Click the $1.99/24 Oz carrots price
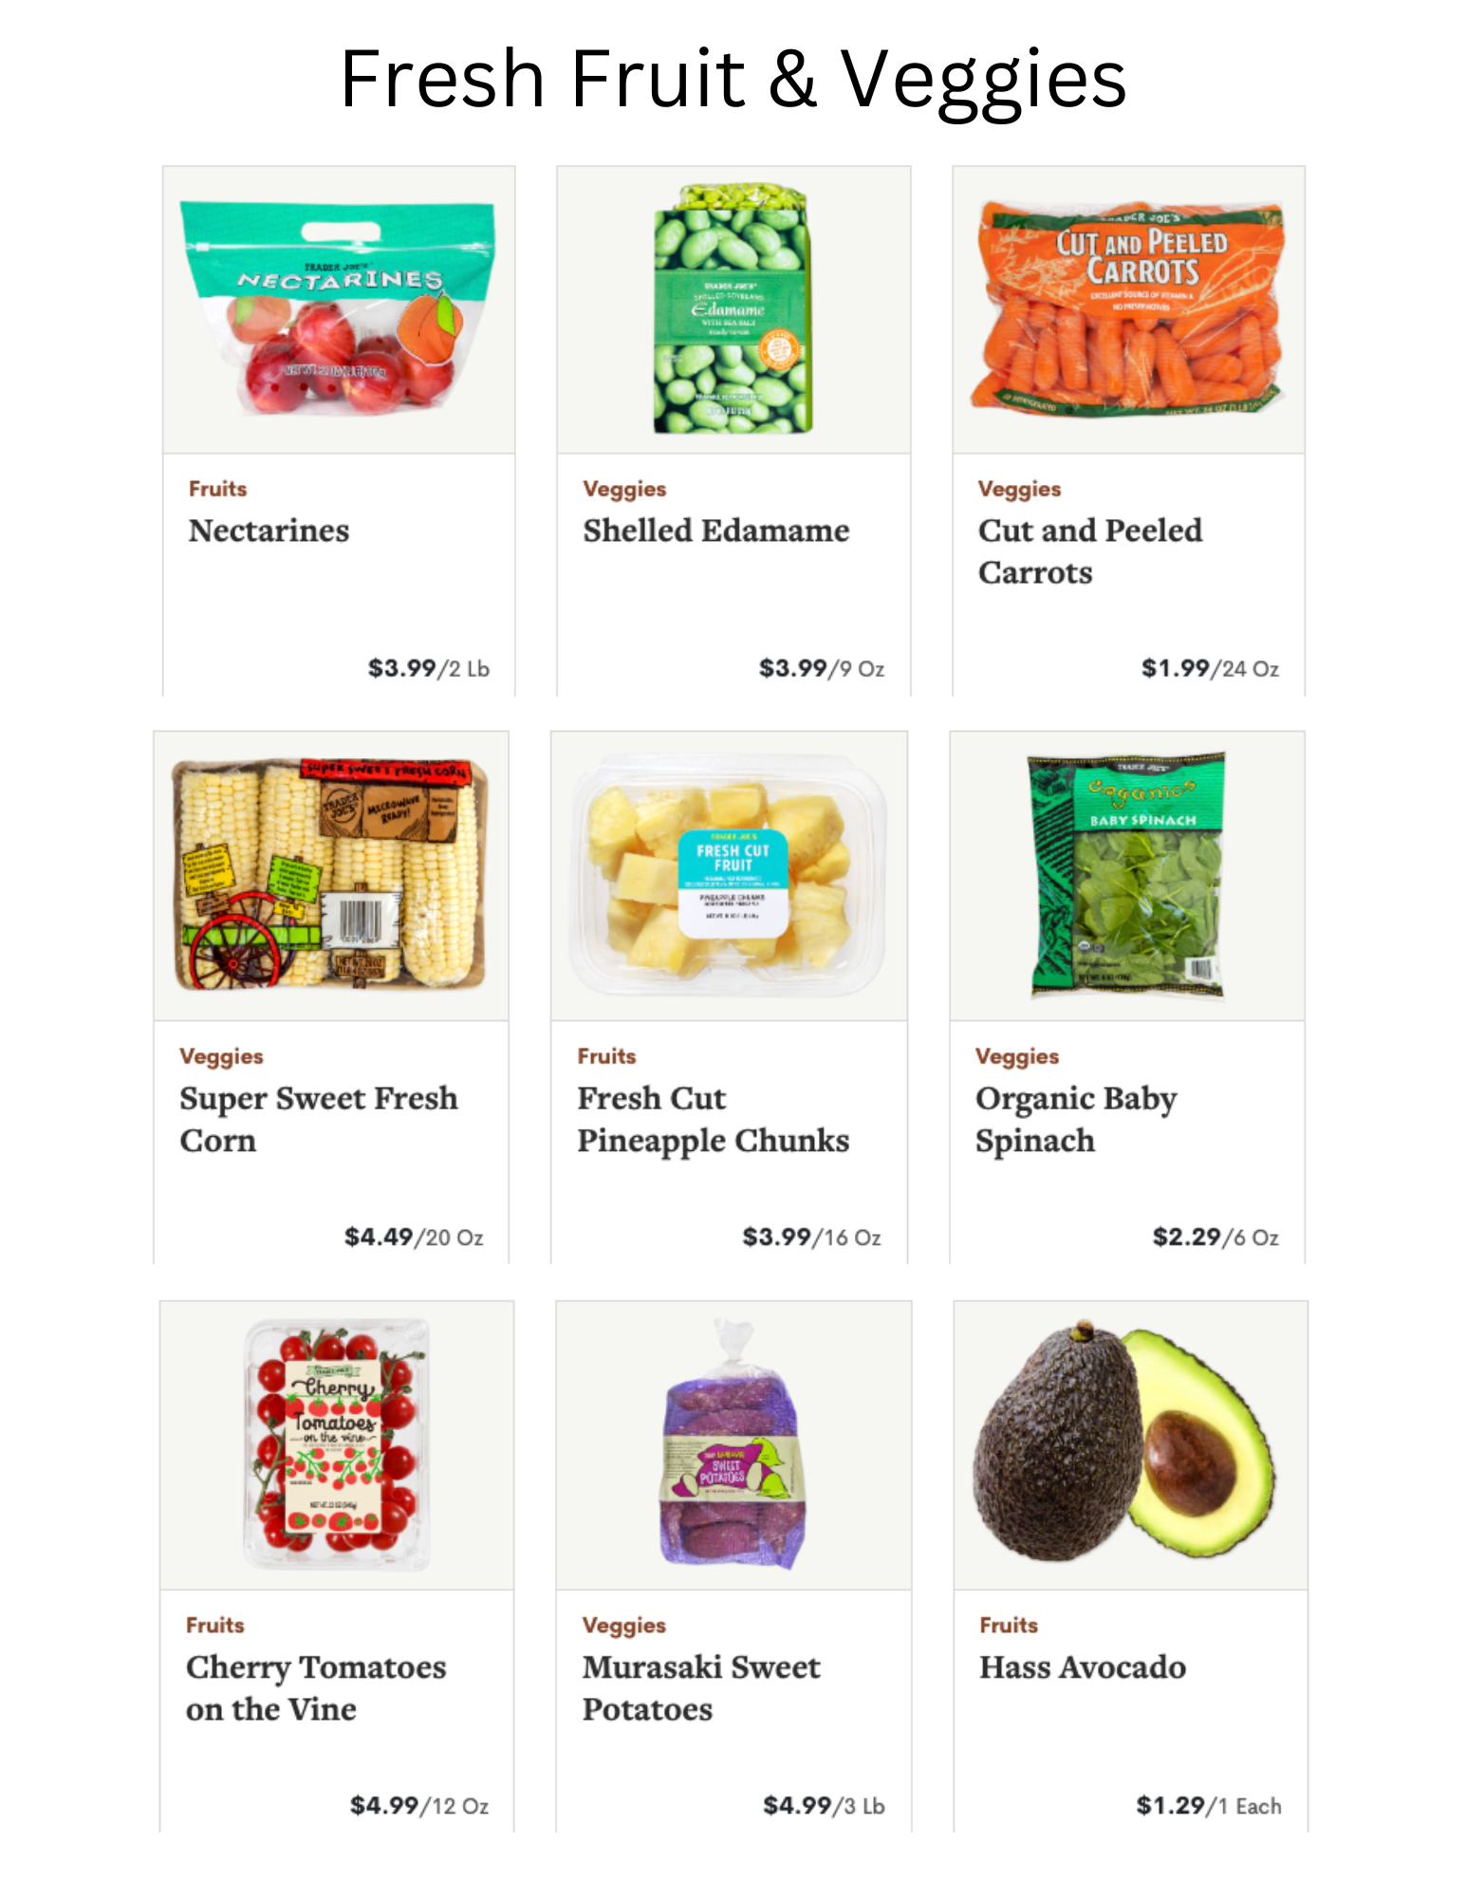The height and width of the screenshot is (1898, 1466). click(x=1210, y=668)
